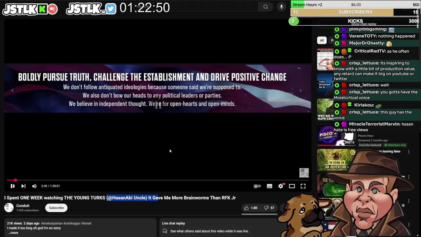Seek on the video progress bar
Screen dimensions: 421x237
tap(158, 180)
